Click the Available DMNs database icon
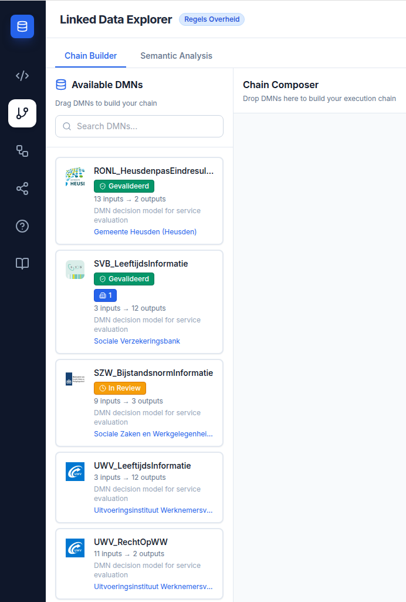Image resolution: width=406 pixels, height=602 pixels. [x=61, y=85]
